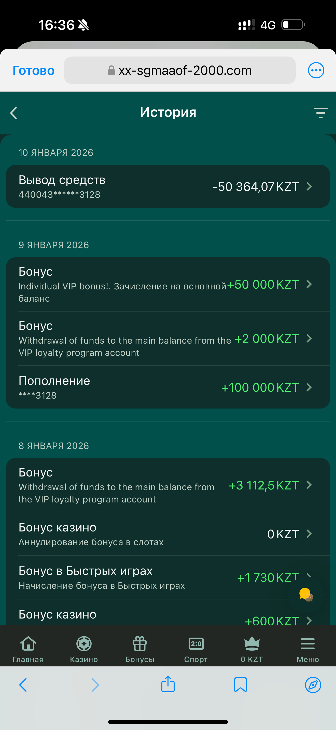Screen dimensions: 336x730
Task: Open the live chat support bubble
Action: pyautogui.click(x=306, y=595)
